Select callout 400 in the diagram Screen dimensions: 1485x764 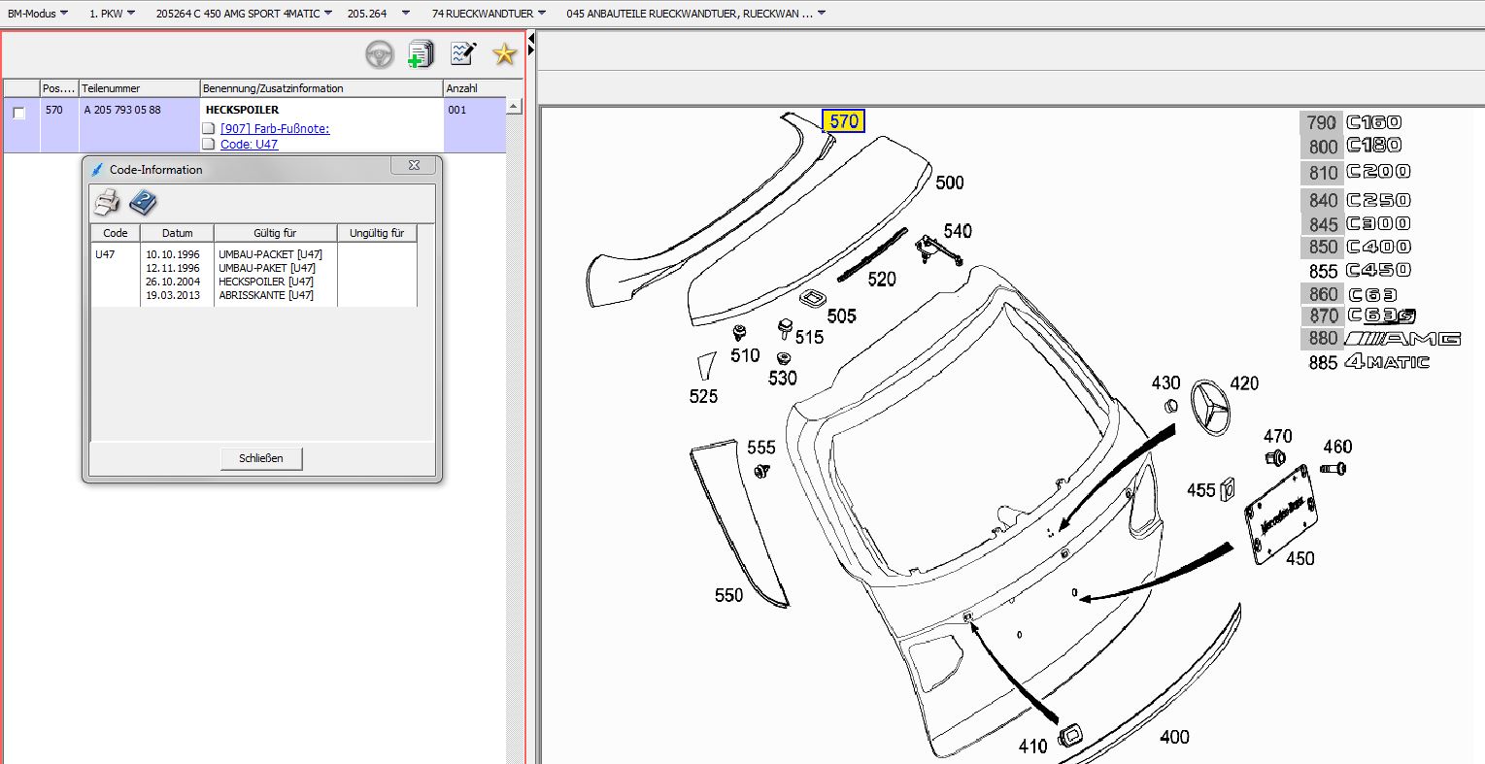click(1174, 737)
